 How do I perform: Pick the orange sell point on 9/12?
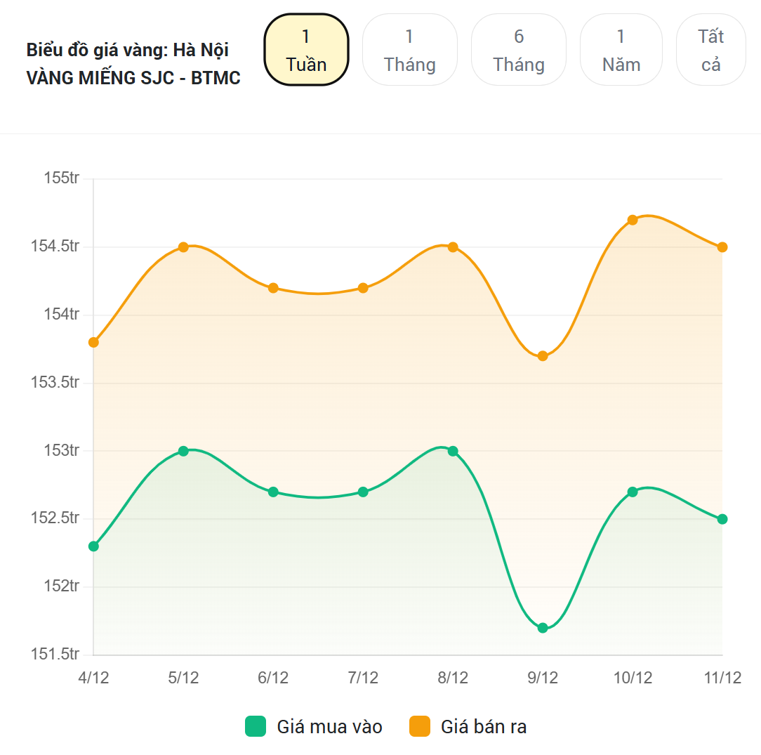click(543, 356)
